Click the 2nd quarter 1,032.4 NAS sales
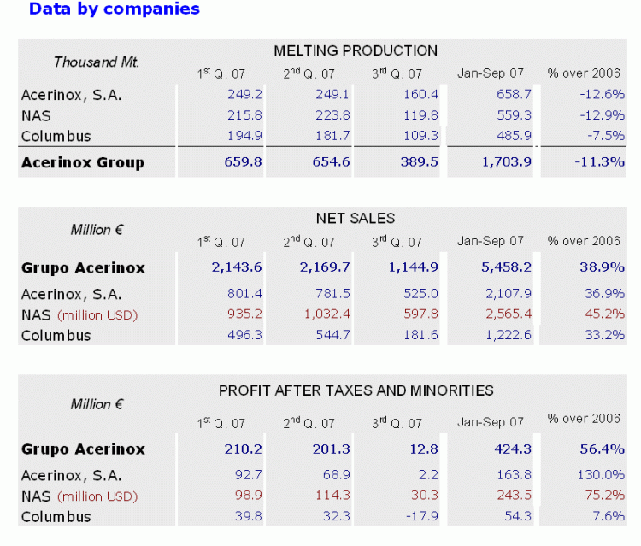Screen dimensions: 641x546 click(x=325, y=314)
